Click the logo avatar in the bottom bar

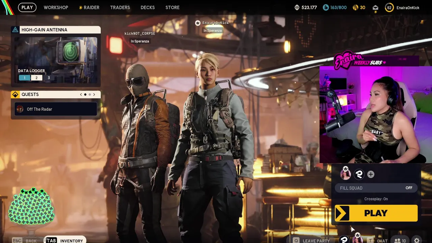(344, 239)
